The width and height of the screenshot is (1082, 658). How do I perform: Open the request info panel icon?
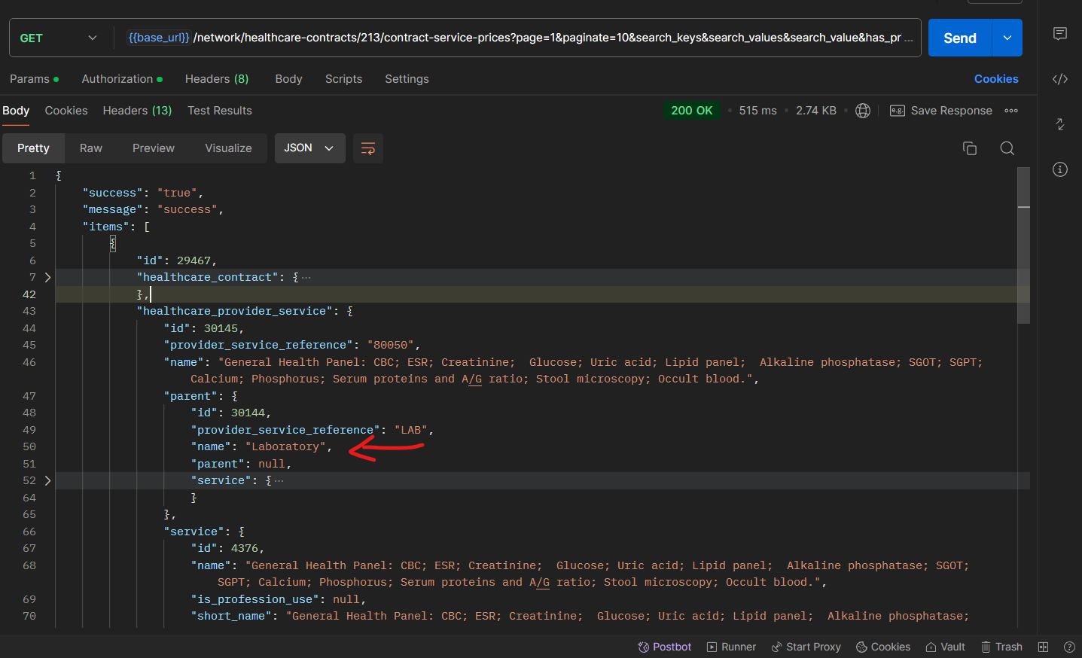[x=1059, y=169]
